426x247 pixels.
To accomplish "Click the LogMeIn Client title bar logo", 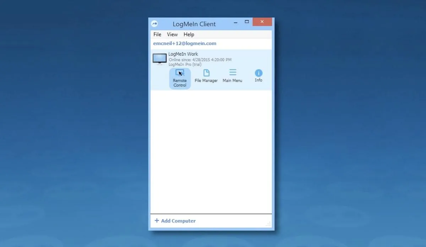I will tap(154, 24).
